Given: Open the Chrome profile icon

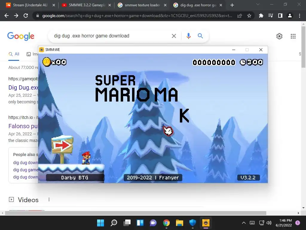Looking at the screenshot, I should 290,16.
